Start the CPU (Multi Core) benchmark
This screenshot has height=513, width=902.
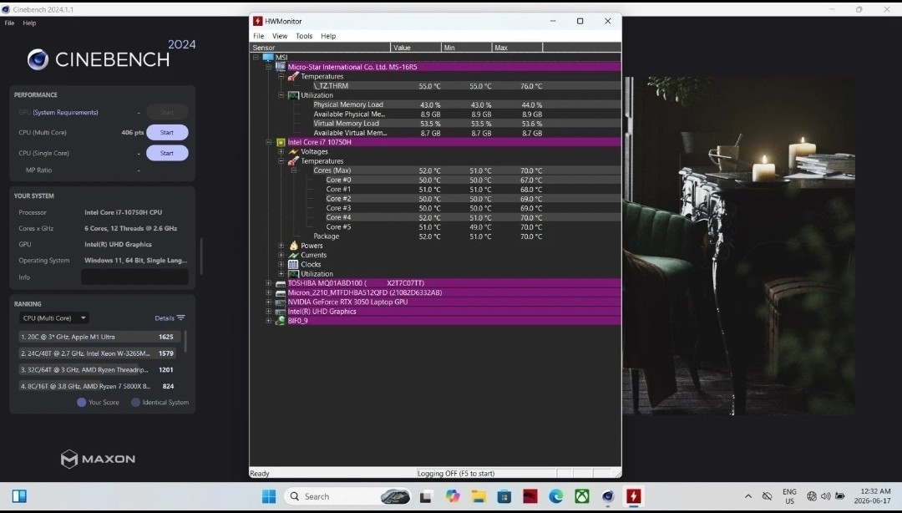point(167,132)
